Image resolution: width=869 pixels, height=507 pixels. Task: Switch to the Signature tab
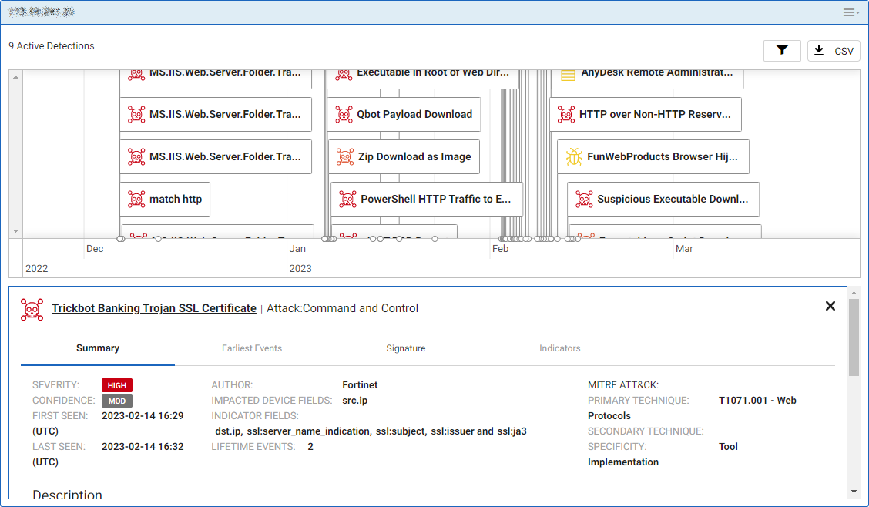406,348
